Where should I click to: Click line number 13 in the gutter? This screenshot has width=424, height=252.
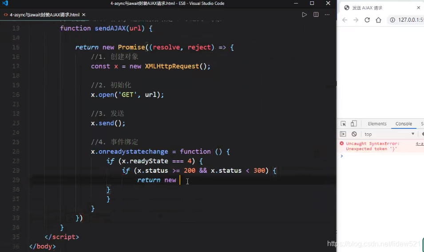(16, 28)
